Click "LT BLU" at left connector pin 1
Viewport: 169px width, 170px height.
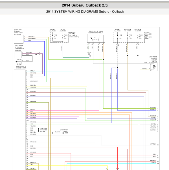click(x=32, y=71)
